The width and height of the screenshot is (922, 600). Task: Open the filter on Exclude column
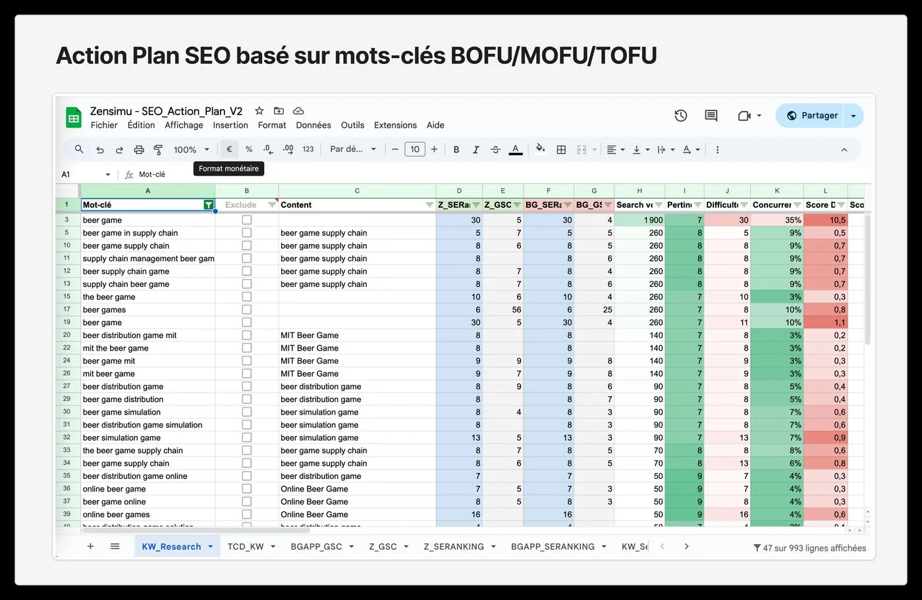pos(272,205)
